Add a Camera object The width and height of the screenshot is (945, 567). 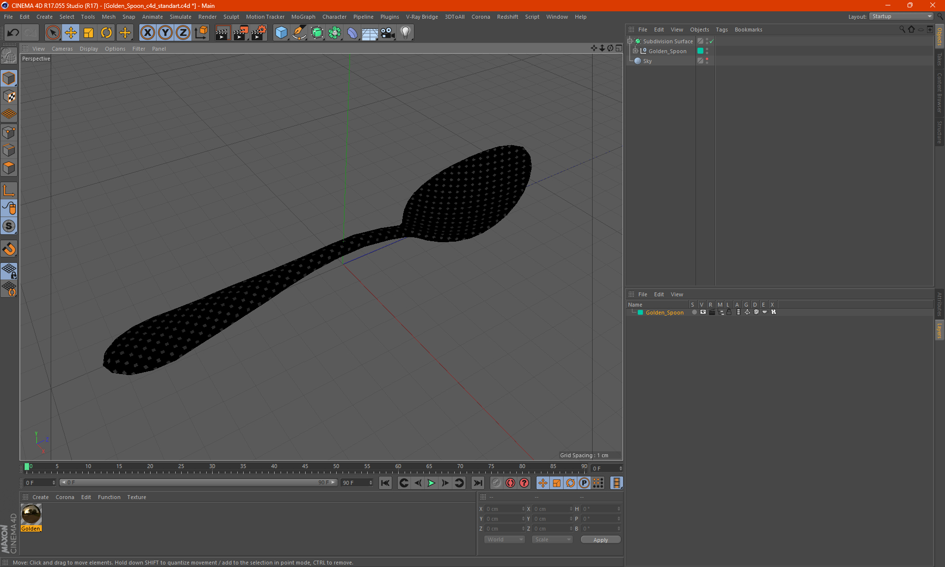tap(387, 33)
